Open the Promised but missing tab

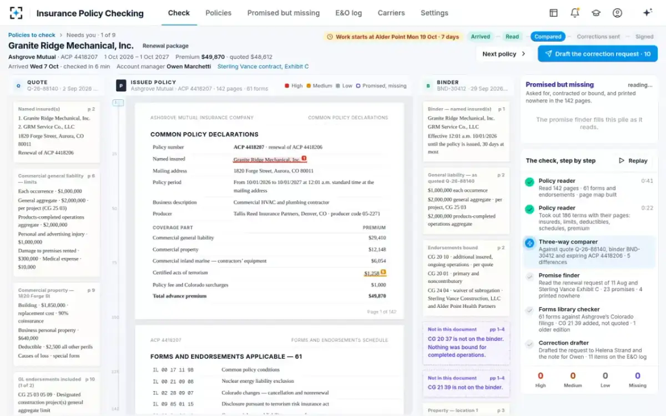284,13
